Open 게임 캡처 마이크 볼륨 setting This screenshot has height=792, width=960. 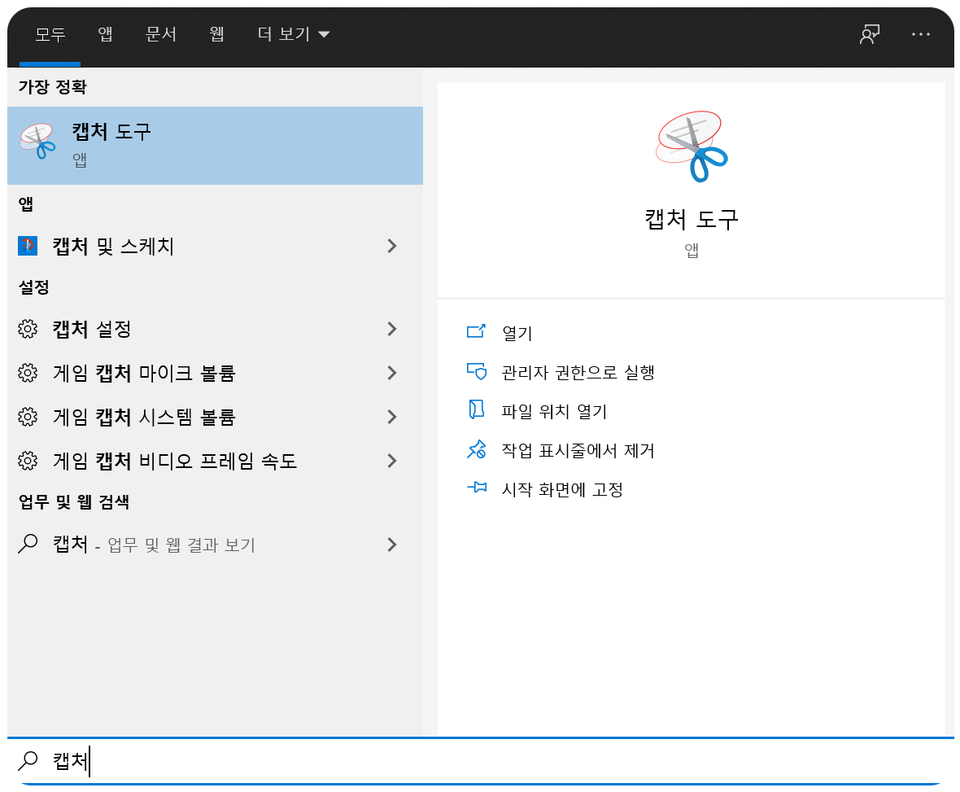coord(215,373)
